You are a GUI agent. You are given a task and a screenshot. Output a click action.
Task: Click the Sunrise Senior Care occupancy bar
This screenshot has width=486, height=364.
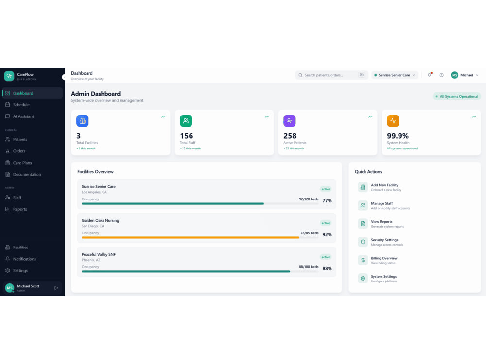tap(200, 204)
